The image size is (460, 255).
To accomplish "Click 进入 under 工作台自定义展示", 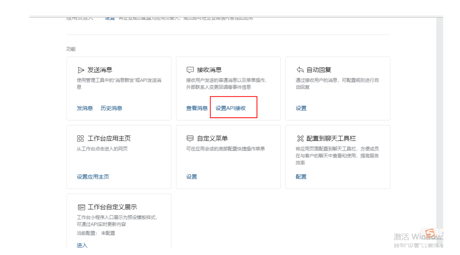I will (x=82, y=245).
